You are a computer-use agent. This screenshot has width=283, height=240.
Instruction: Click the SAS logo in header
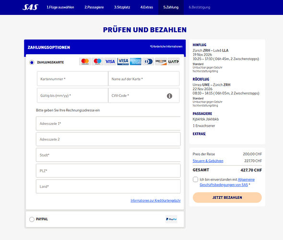pos(30,7)
